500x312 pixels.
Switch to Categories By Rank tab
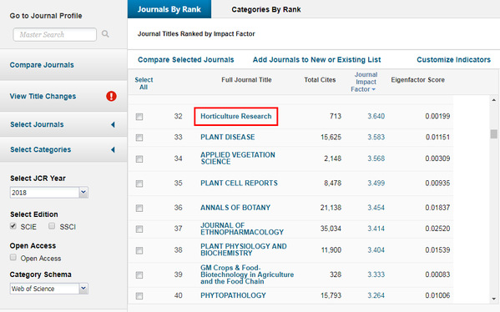point(266,9)
